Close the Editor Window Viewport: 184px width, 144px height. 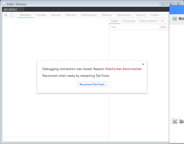click(178, 4)
